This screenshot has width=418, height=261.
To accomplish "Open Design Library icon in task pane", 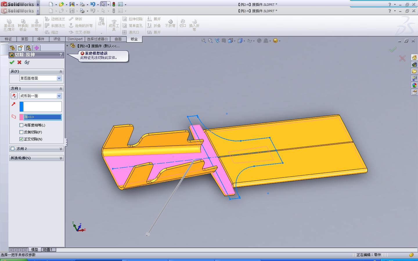I will click(414, 64).
